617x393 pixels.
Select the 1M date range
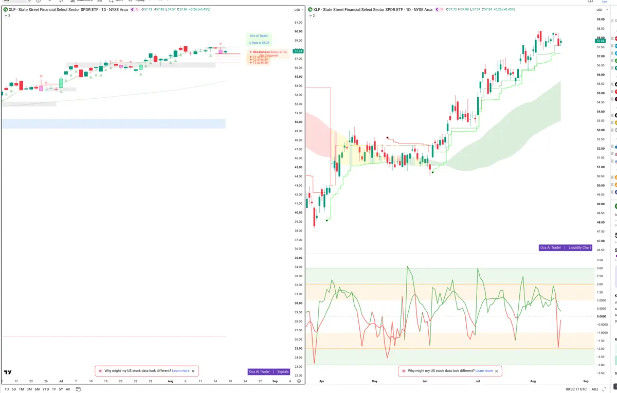(22, 389)
